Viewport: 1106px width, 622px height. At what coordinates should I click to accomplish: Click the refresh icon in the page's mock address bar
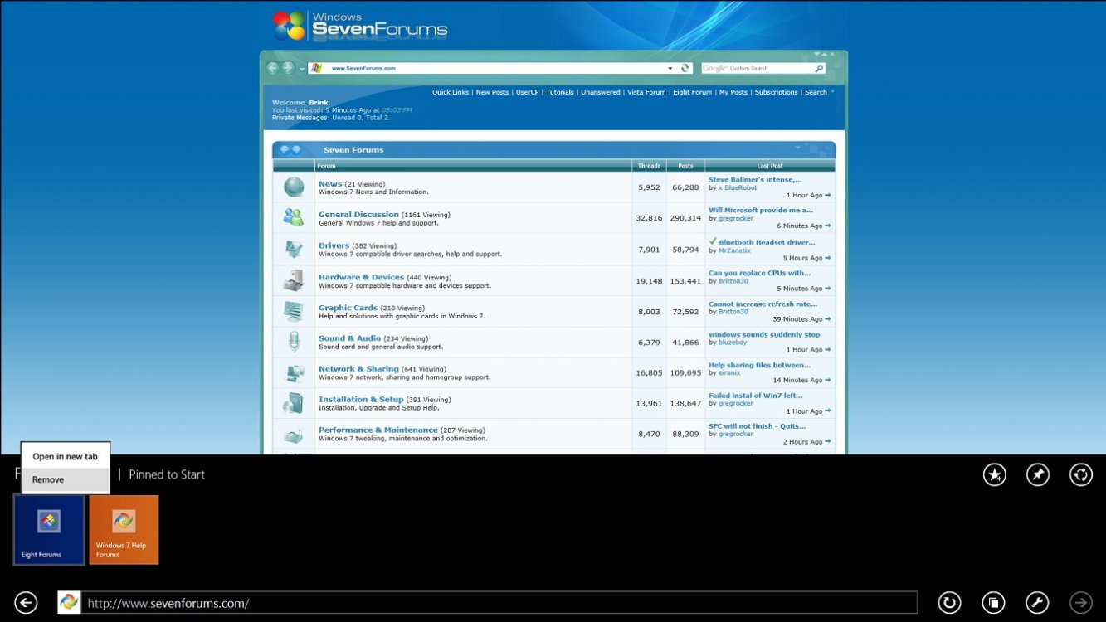click(x=685, y=68)
